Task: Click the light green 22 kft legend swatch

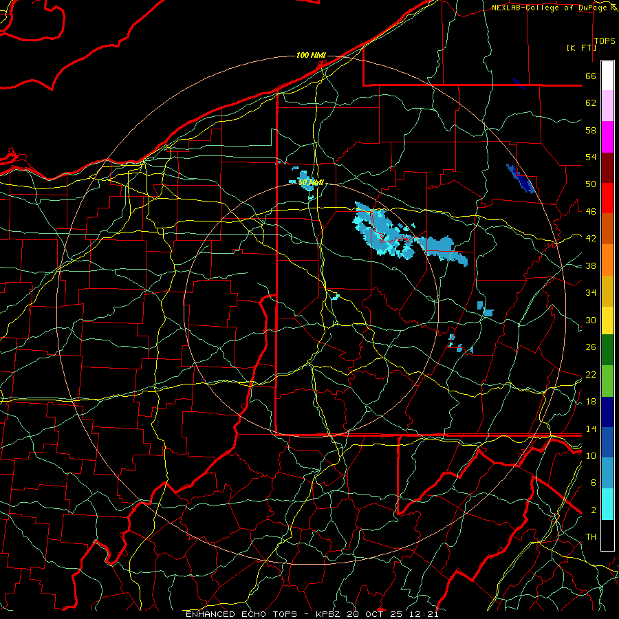Action: coord(607,381)
